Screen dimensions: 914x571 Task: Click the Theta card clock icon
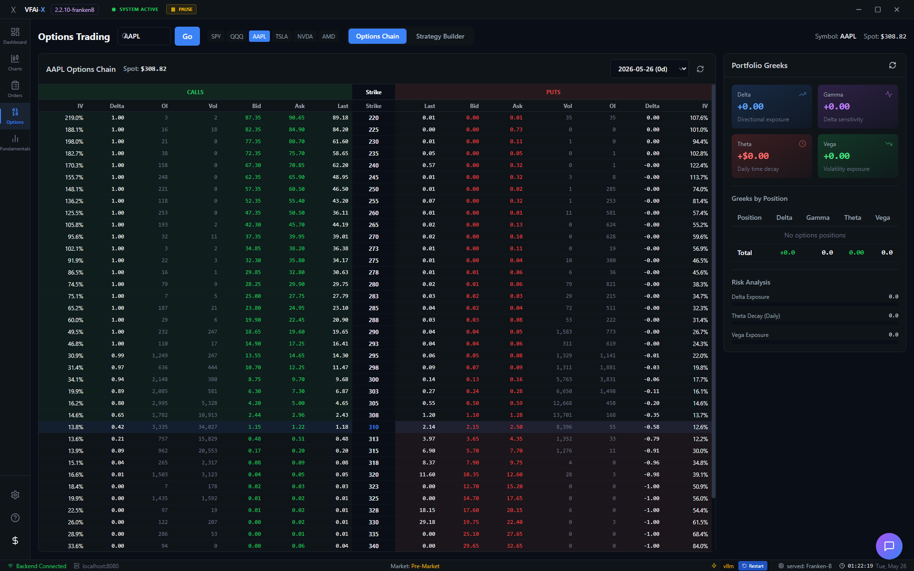pyautogui.click(x=803, y=144)
